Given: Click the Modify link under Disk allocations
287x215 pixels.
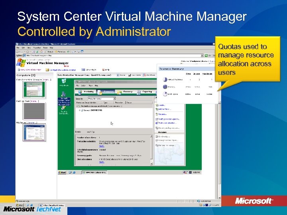Looking at the screenshot, I should tap(102, 162).
